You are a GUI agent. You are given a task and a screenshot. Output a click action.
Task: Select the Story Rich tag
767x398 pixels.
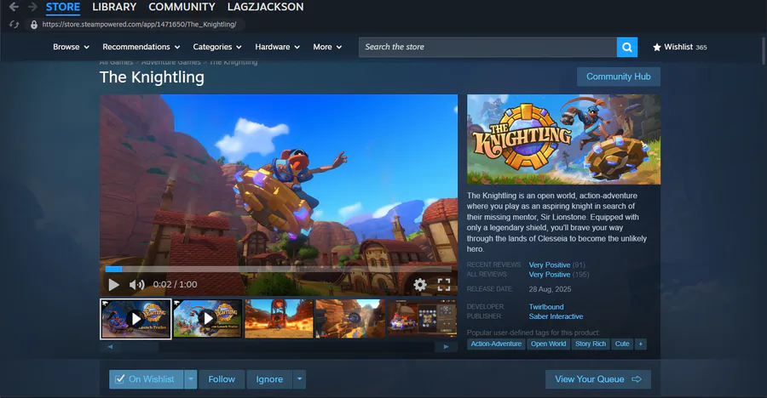click(x=591, y=344)
